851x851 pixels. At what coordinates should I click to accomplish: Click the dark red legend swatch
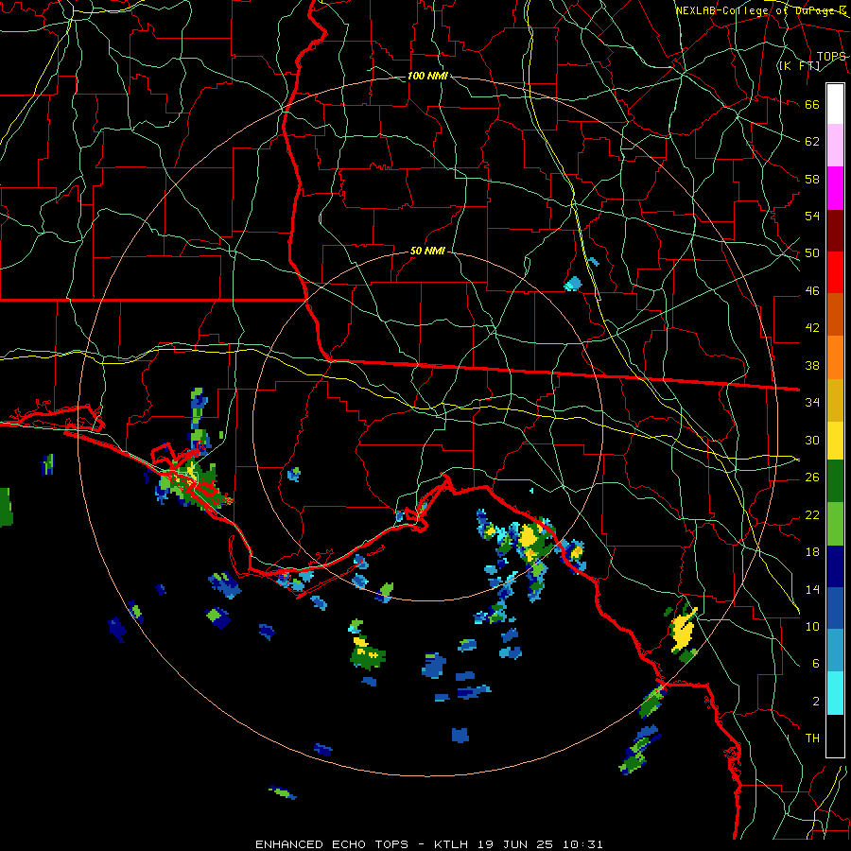835,230
